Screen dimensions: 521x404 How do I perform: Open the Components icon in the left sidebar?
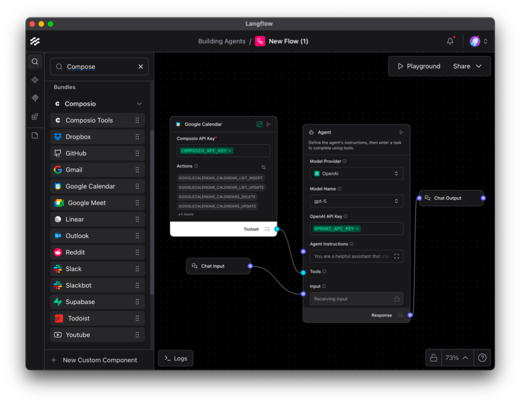(x=35, y=80)
